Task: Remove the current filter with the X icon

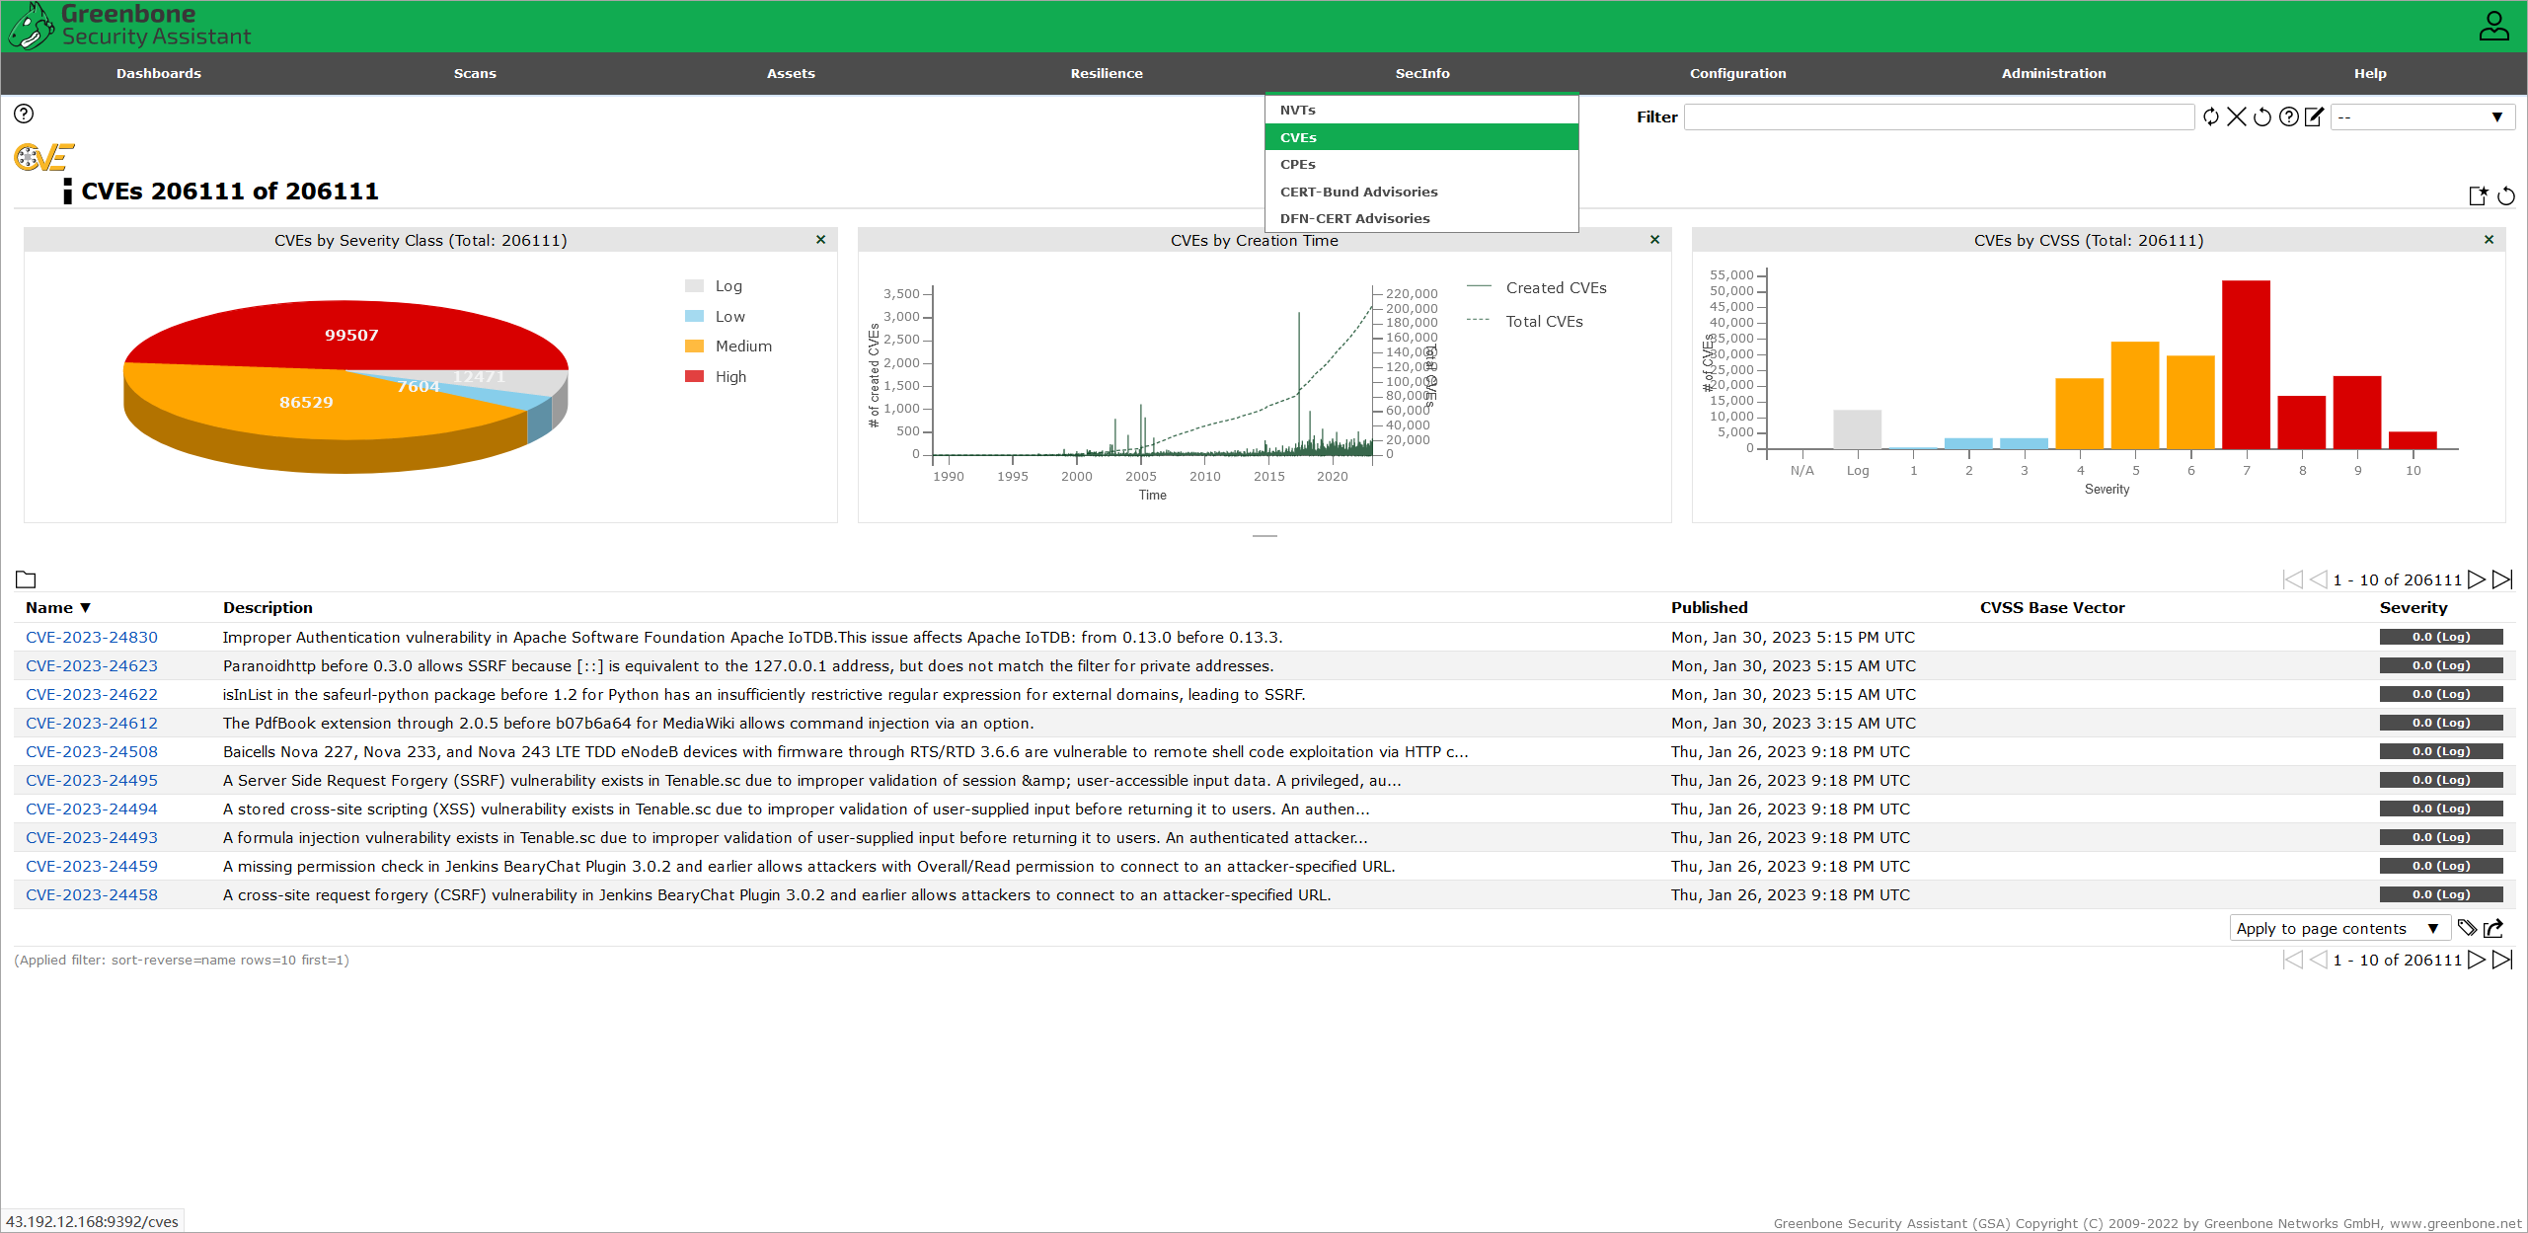Action: (2237, 116)
